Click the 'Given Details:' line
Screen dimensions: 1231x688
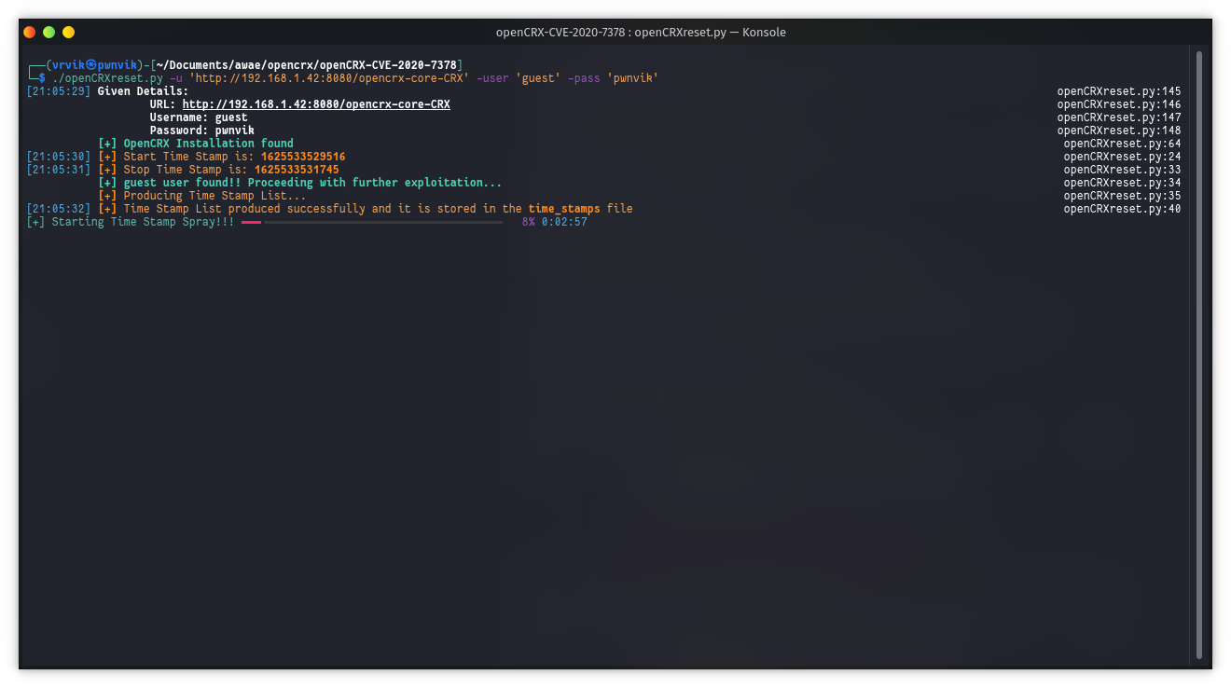pos(143,91)
